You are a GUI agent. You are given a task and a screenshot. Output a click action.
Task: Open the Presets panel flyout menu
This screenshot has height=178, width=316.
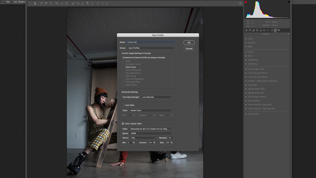point(288,34)
